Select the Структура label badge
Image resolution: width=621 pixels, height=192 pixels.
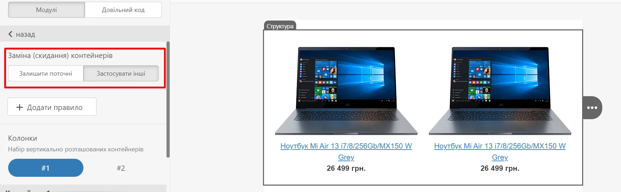(280, 26)
